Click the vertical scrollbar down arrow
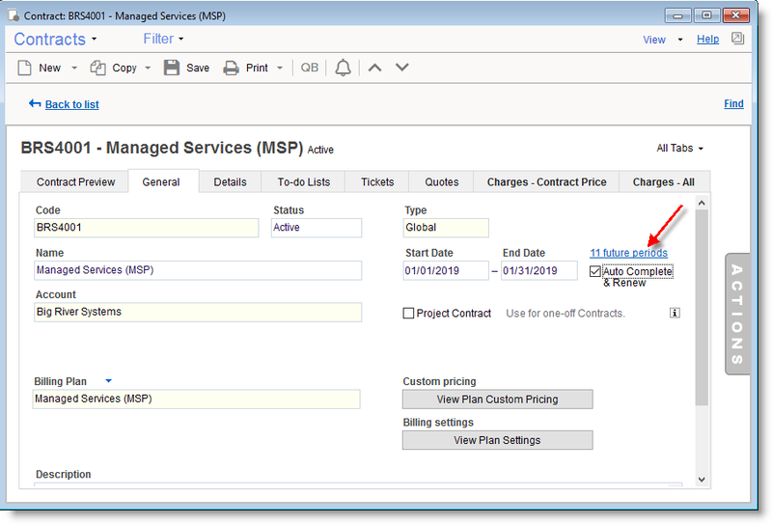This screenshot has height=524, width=772. pyautogui.click(x=702, y=480)
